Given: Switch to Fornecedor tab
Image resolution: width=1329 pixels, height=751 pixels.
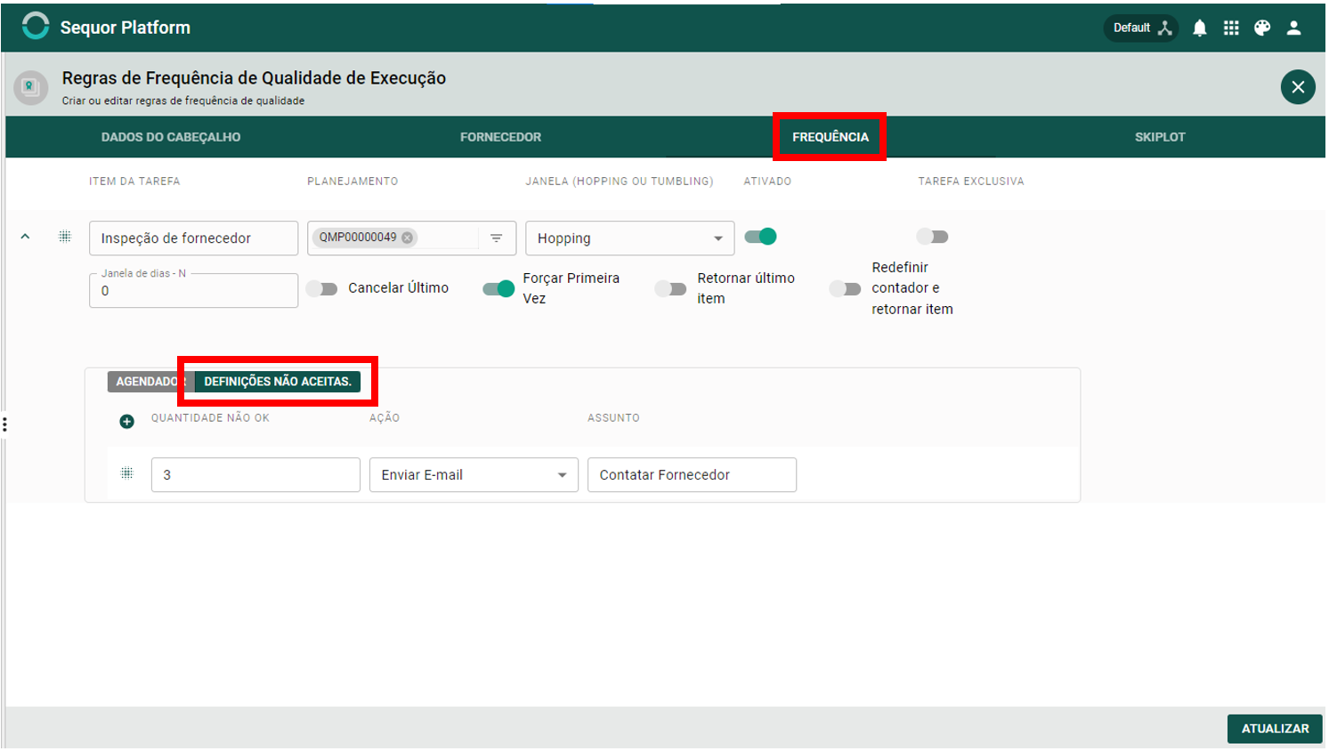Looking at the screenshot, I should click(x=500, y=137).
